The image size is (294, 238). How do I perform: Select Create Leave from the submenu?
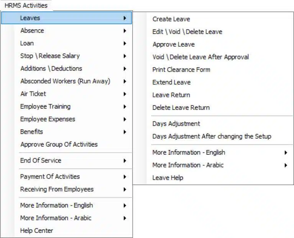pyautogui.click(x=171, y=19)
